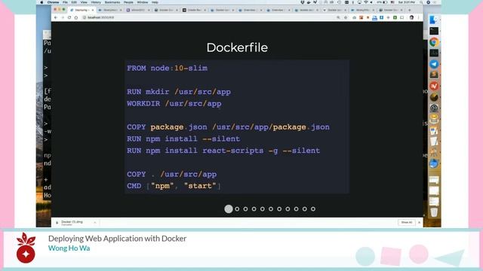Click the menu bar clock
The height and width of the screenshot is (271, 483).
click(x=407, y=2)
